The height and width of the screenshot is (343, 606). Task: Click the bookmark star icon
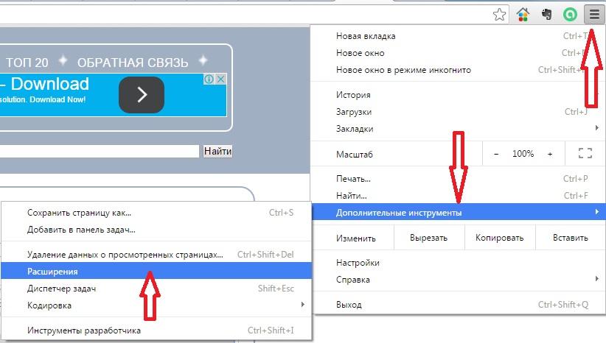(500, 14)
